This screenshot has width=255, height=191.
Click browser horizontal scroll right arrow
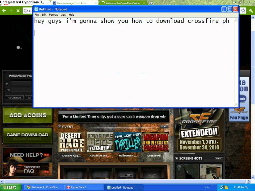(x=249, y=181)
